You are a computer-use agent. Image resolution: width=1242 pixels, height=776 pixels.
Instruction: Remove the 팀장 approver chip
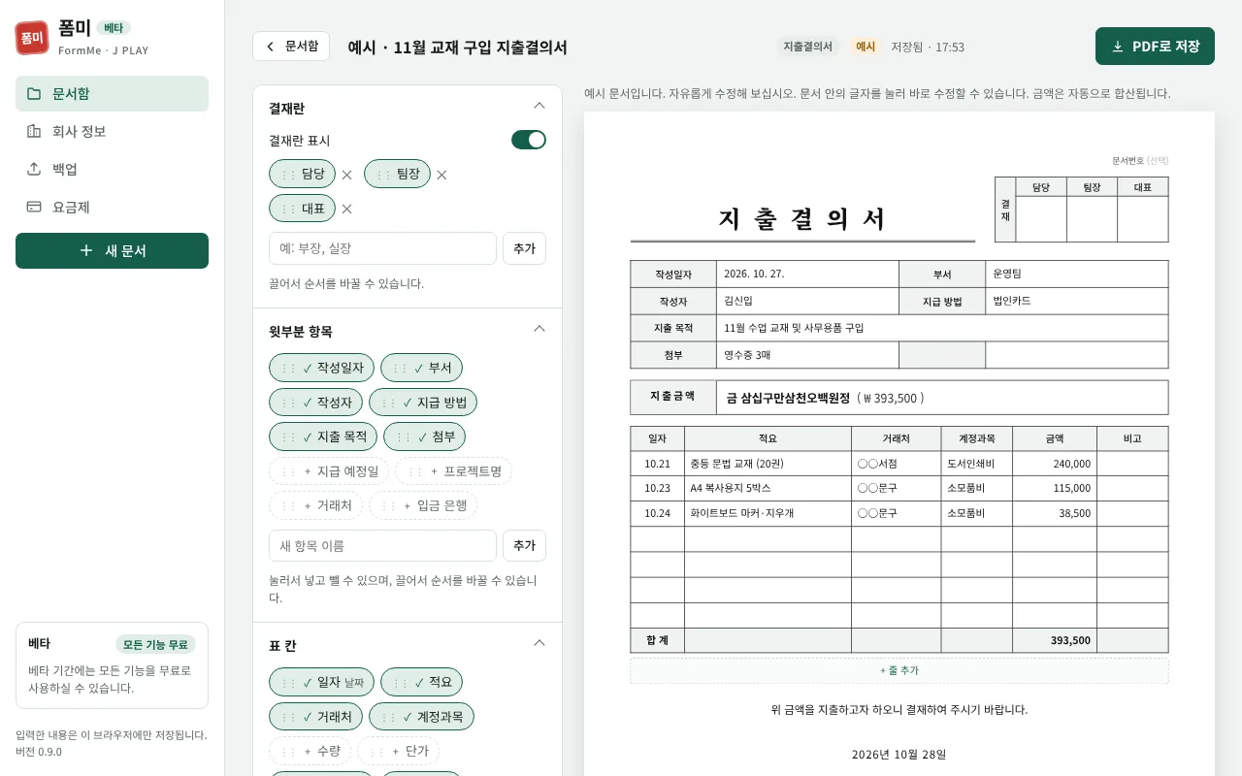441,175
